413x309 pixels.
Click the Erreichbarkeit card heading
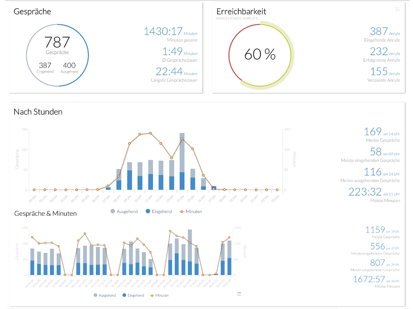coord(241,11)
